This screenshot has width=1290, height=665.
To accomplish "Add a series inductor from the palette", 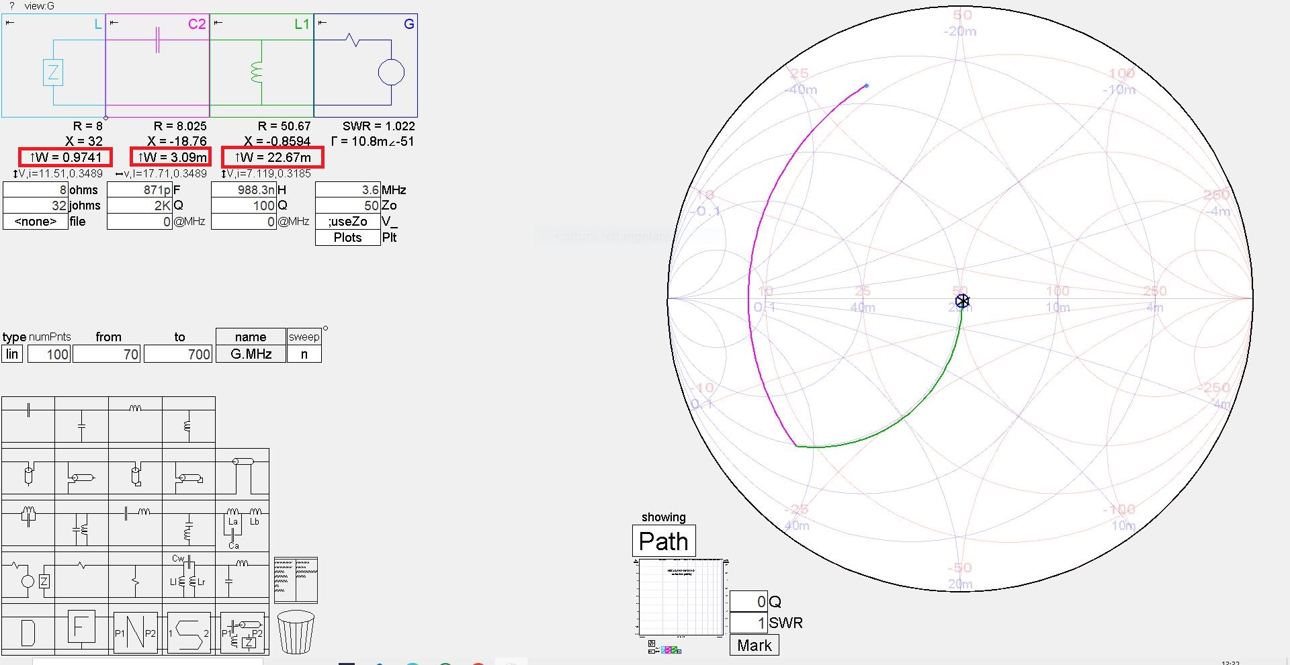I will click(136, 420).
